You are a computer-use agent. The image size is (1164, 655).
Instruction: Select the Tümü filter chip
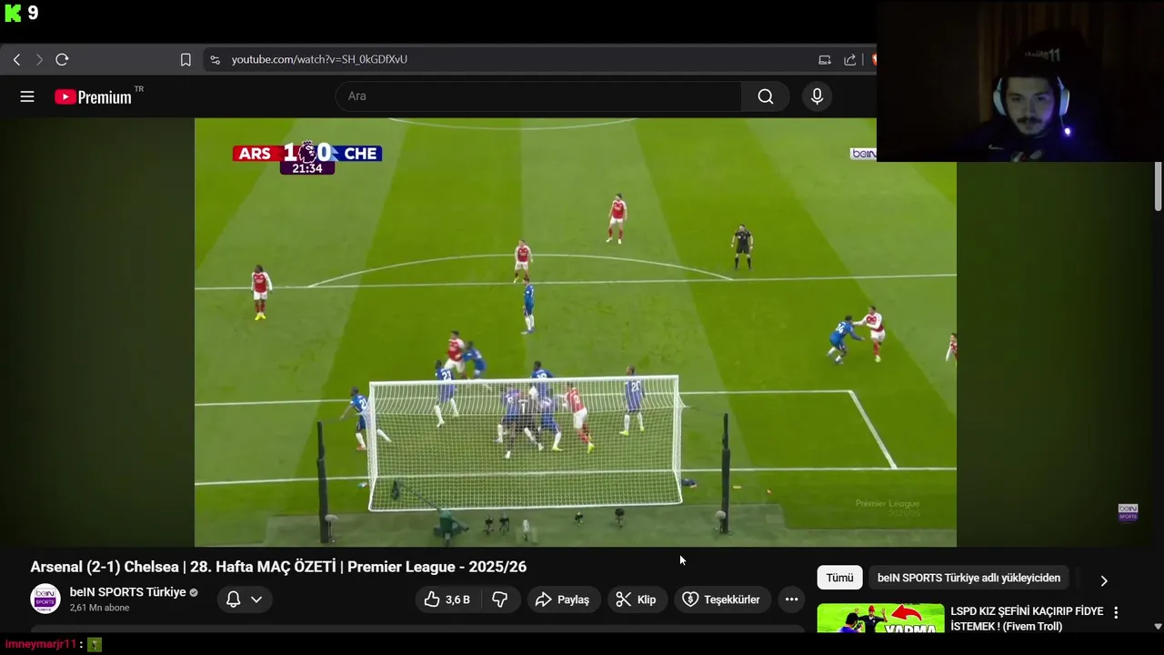839,578
